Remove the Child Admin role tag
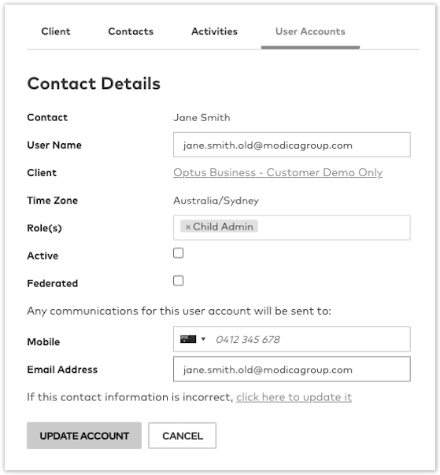The height and width of the screenshot is (475, 440). pos(187,227)
